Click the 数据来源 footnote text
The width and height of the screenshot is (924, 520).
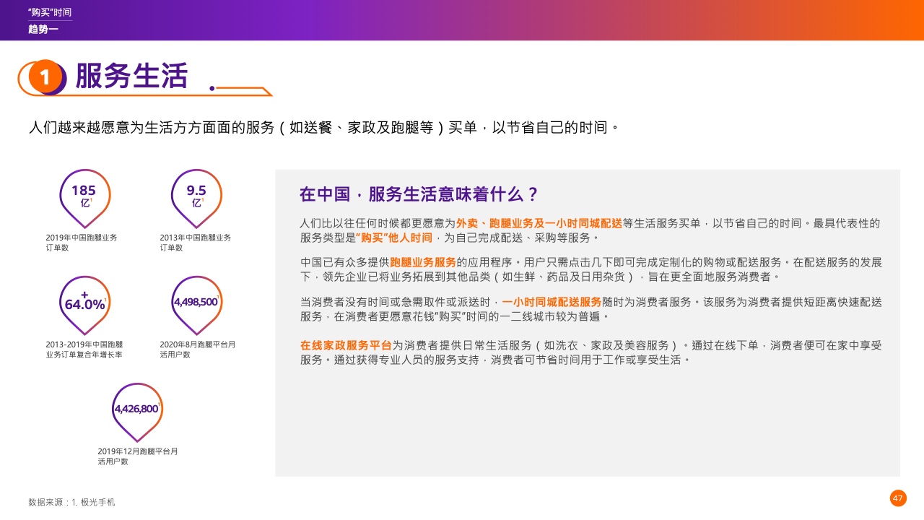click(71, 502)
